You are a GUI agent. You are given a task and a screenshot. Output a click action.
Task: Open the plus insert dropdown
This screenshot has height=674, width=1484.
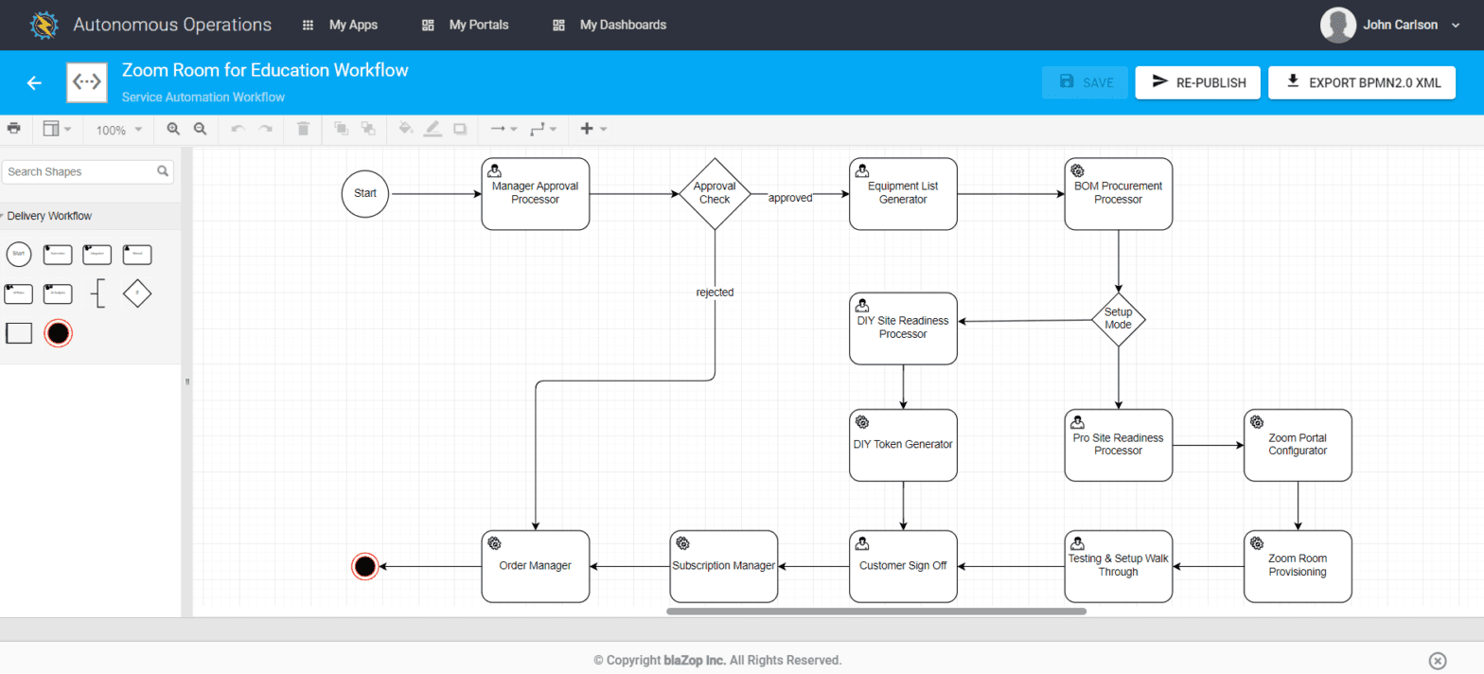pyautogui.click(x=592, y=129)
